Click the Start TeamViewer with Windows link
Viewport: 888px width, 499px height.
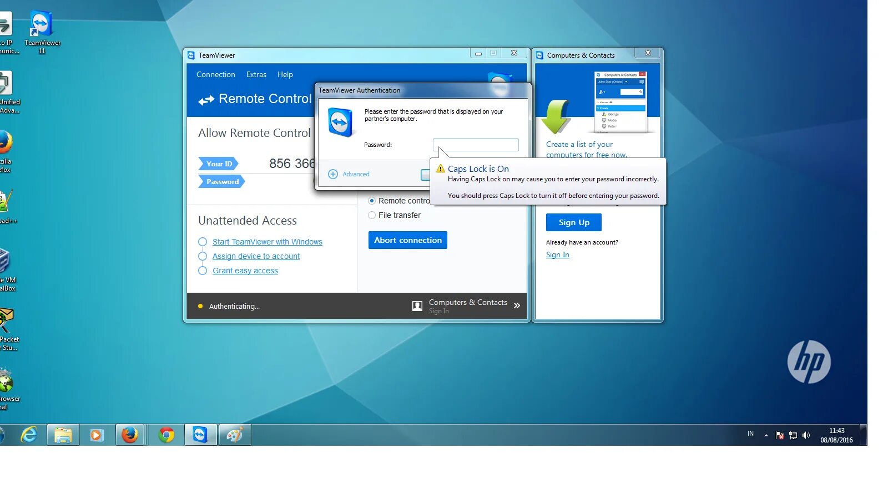click(267, 242)
